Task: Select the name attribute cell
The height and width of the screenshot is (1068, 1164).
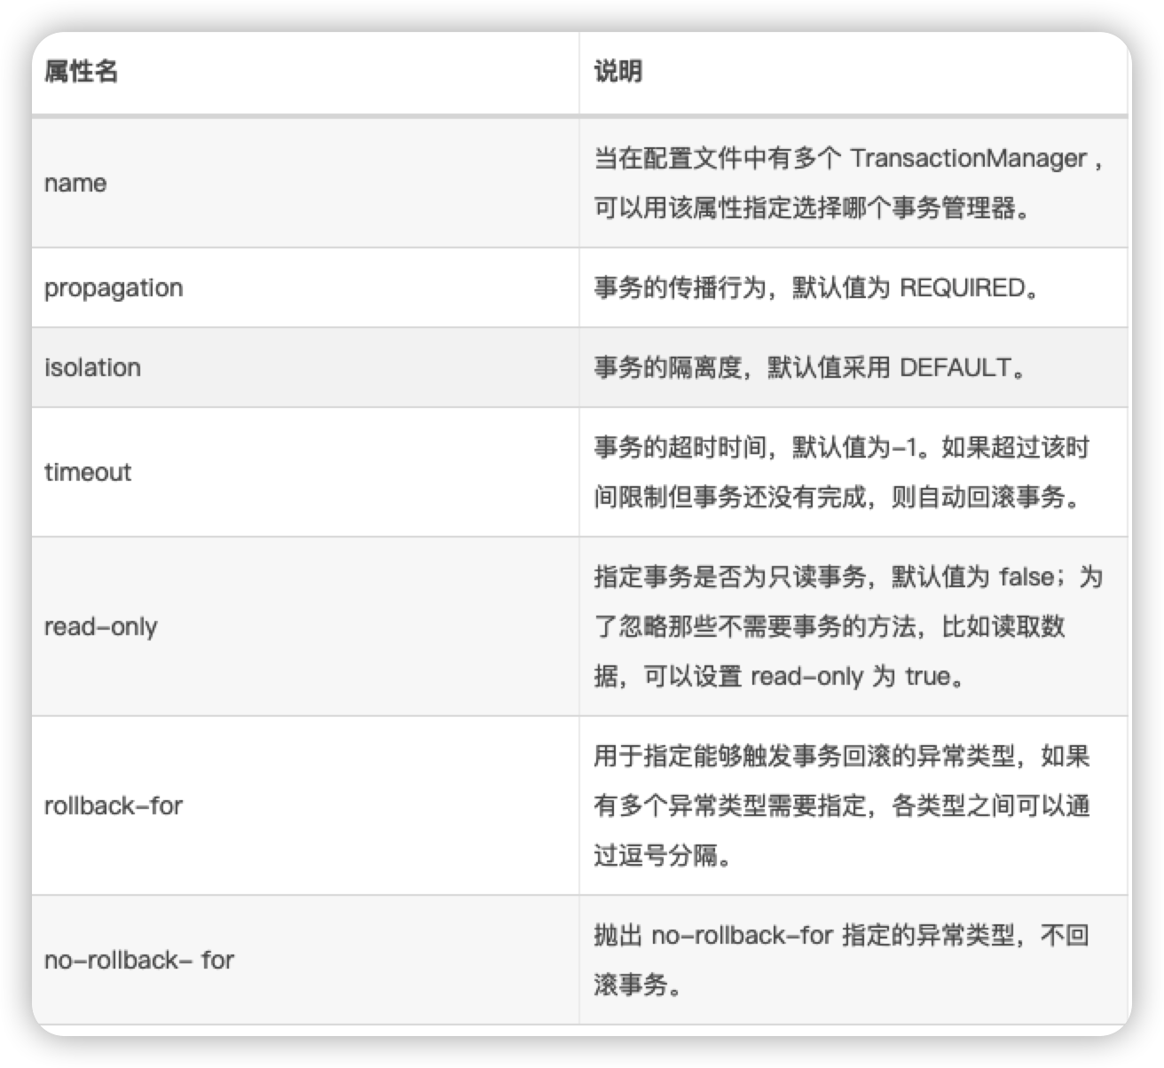Action: coord(75,184)
